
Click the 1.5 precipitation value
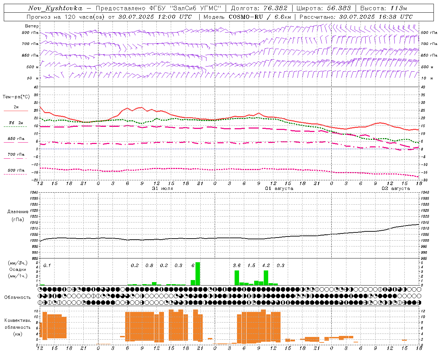[x=251, y=265]
